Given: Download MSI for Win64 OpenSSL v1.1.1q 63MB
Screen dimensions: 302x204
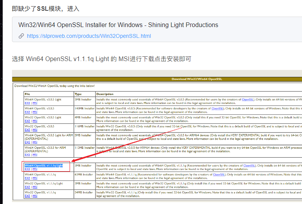Looking at the screenshot, I should click(35, 178).
